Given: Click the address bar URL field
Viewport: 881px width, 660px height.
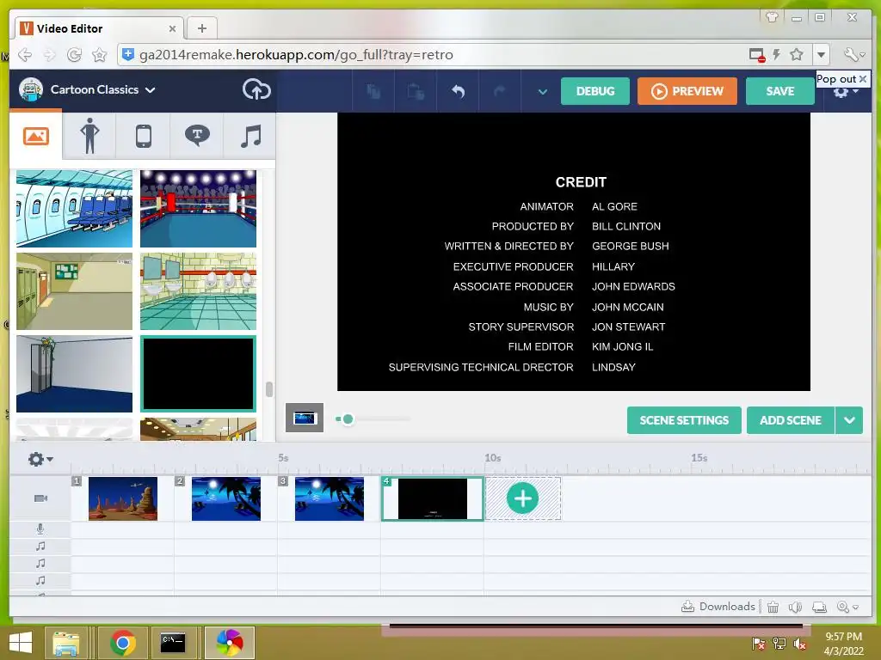Looking at the screenshot, I should [438, 54].
